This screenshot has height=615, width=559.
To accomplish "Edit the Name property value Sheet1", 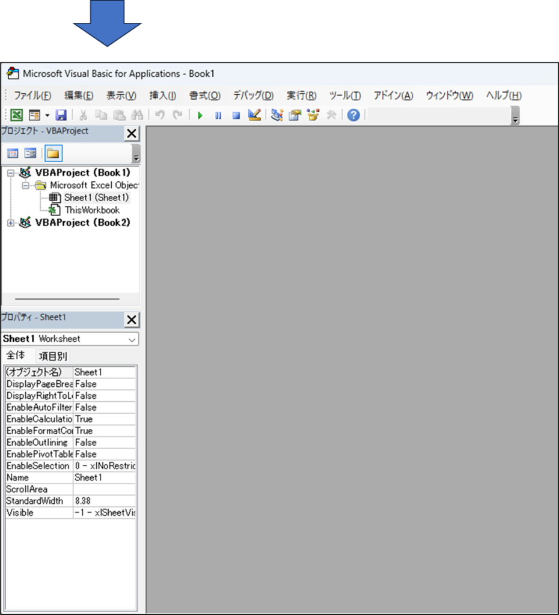I will tap(105, 477).
